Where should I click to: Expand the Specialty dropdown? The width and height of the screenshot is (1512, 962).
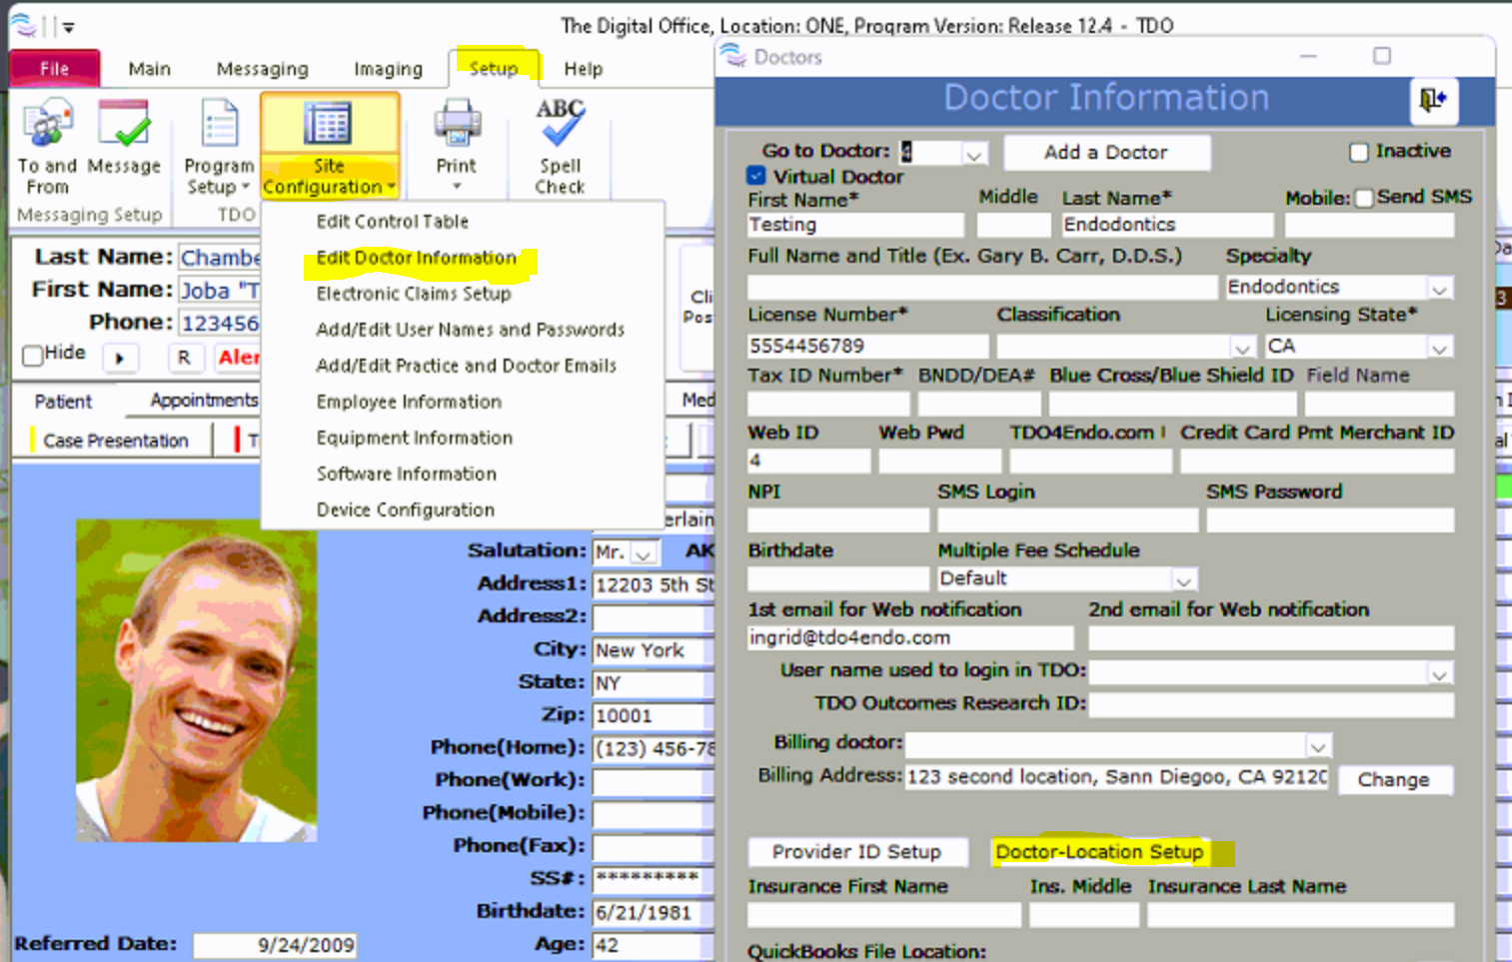point(1439,289)
